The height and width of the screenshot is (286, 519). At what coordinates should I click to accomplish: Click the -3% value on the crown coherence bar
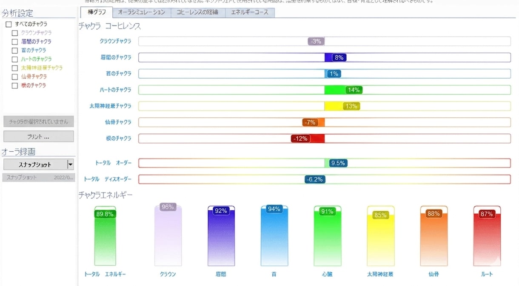point(316,41)
